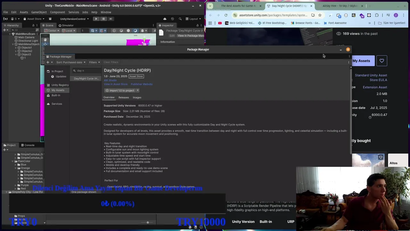Open the Local rotation mode dropdown
The width and height of the screenshot is (410, 231).
click(x=68, y=30)
